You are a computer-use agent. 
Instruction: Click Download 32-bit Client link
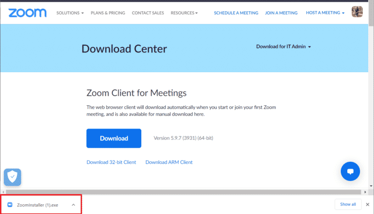pos(111,162)
